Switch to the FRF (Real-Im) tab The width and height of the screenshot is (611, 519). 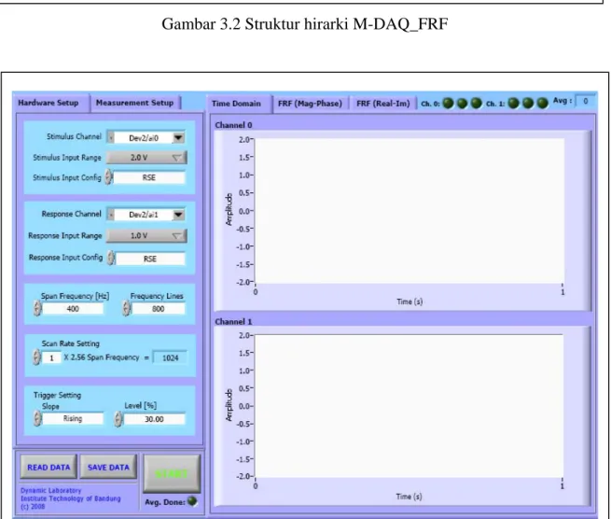[x=383, y=105]
